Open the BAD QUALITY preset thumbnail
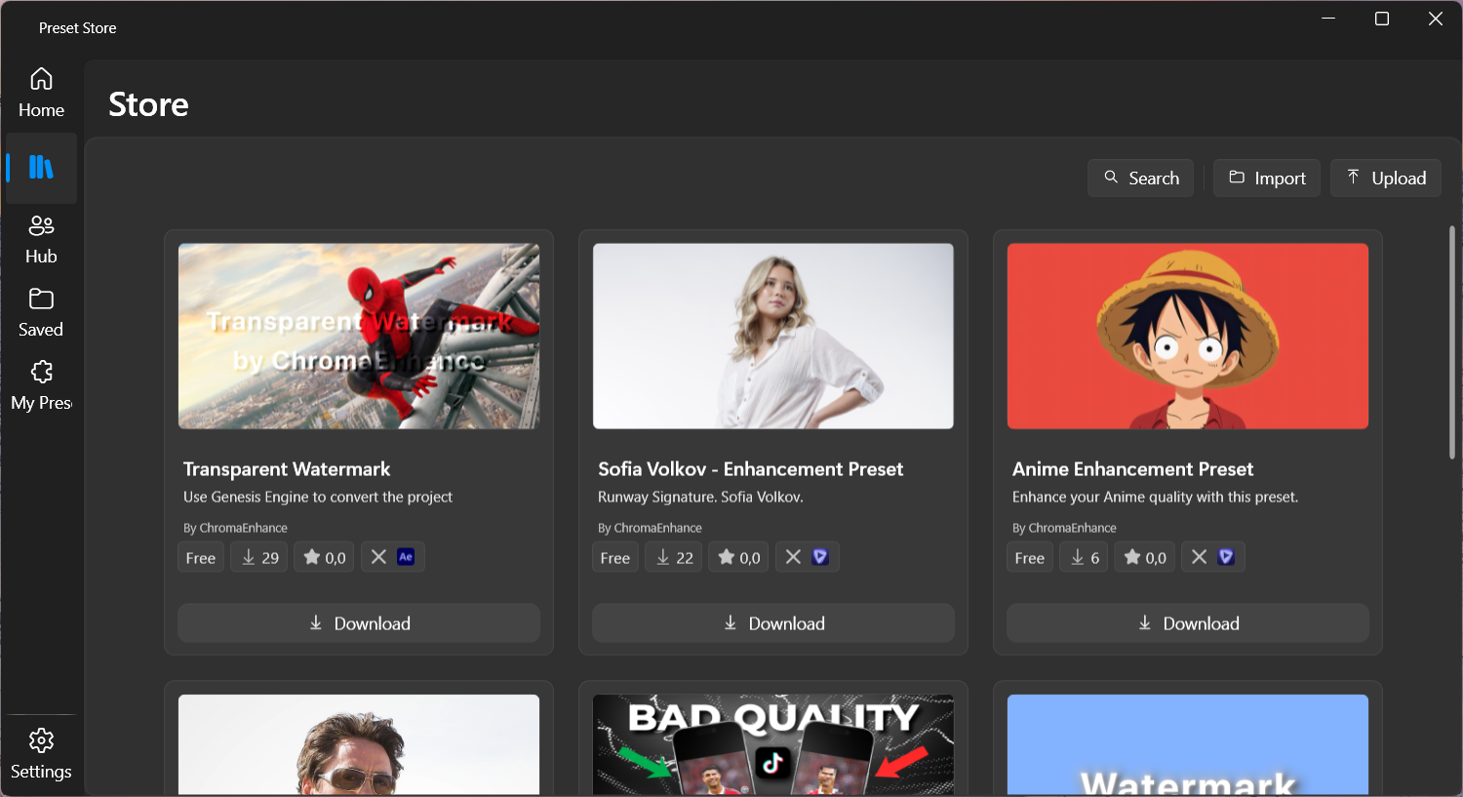Viewport: 1463px width, 797px height. pyautogui.click(x=773, y=745)
